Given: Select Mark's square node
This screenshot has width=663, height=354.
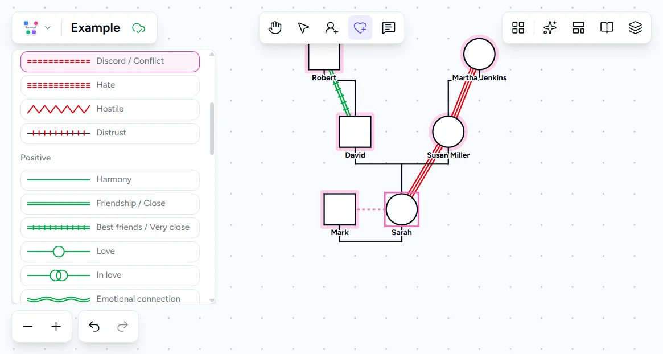Looking at the screenshot, I should pyautogui.click(x=340, y=209).
